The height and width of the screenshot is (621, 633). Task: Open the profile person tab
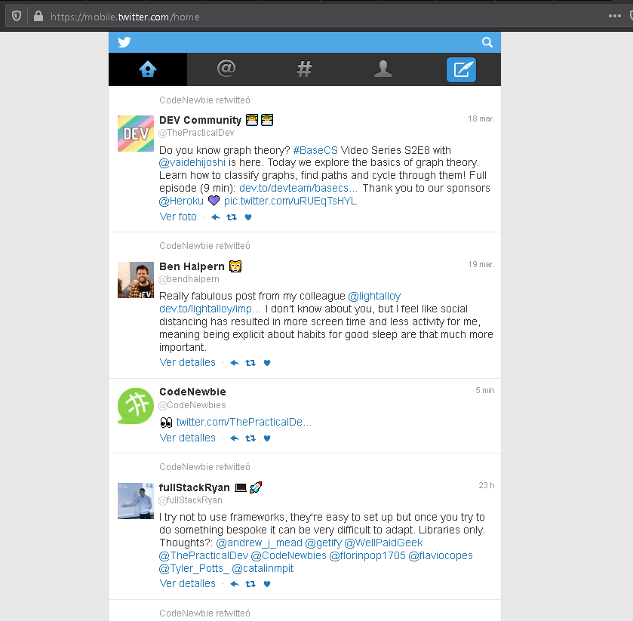click(x=383, y=69)
